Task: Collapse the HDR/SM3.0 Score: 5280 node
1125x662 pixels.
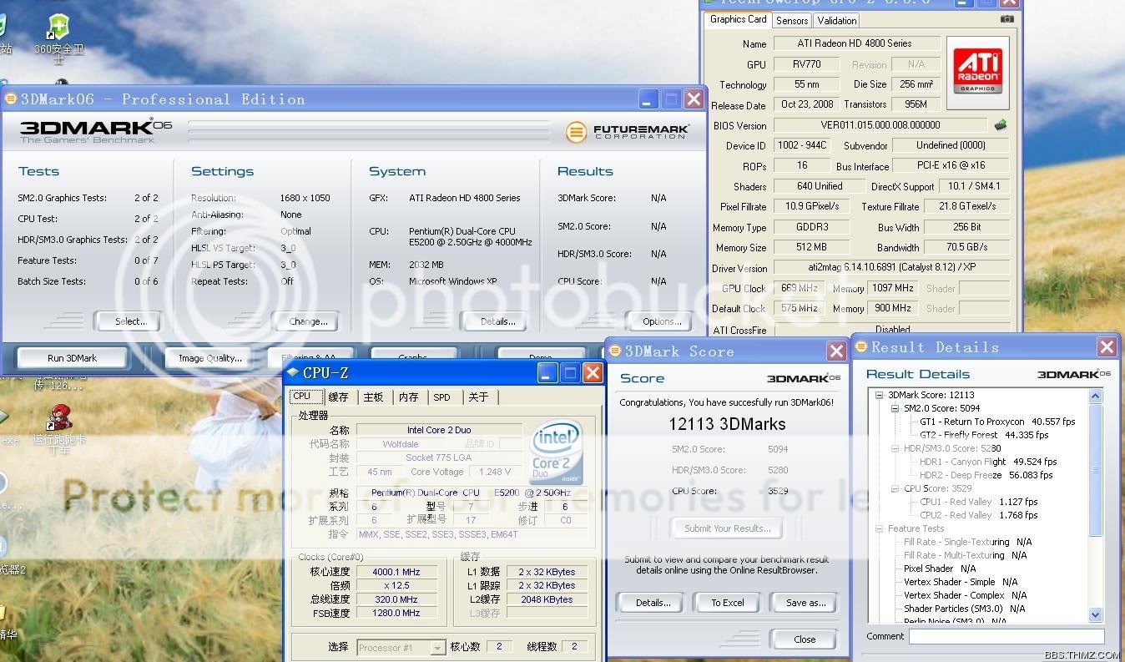Action: [895, 448]
